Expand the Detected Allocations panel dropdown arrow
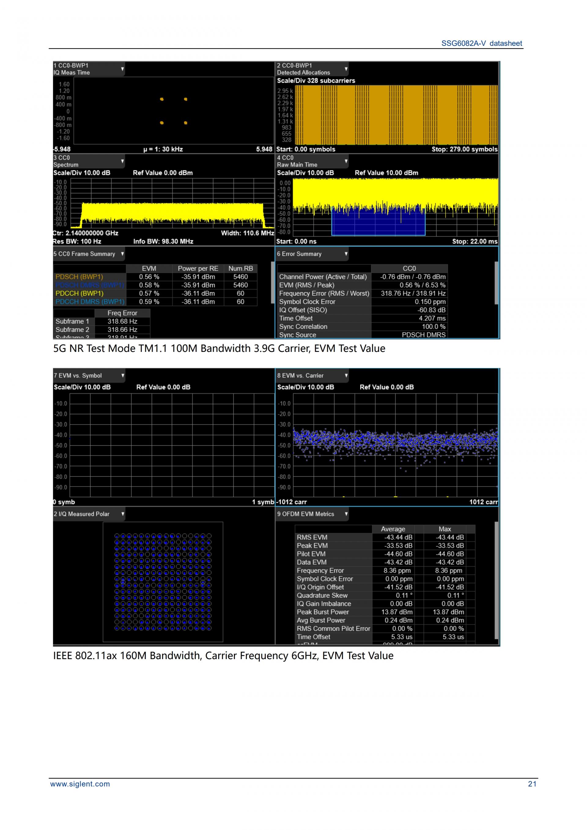 click(x=346, y=69)
